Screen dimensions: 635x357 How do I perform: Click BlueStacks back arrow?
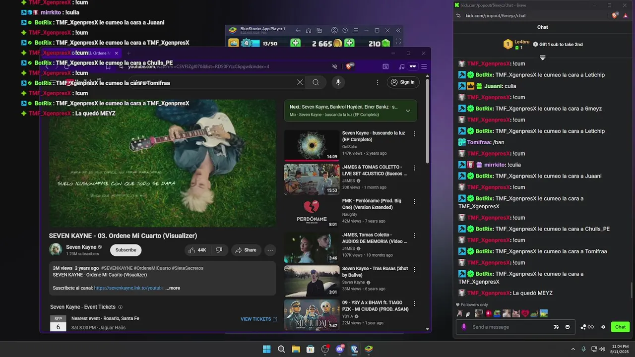click(x=298, y=30)
